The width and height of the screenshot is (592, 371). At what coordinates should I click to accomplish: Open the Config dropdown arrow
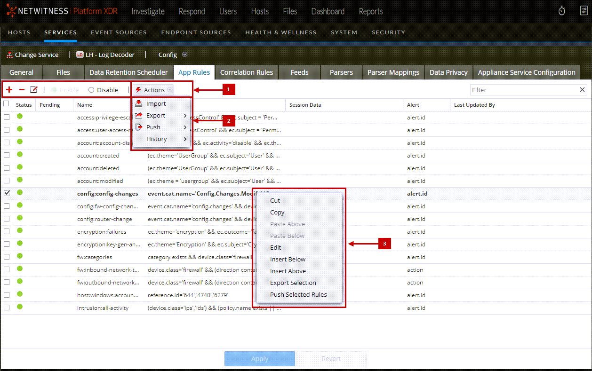(184, 55)
